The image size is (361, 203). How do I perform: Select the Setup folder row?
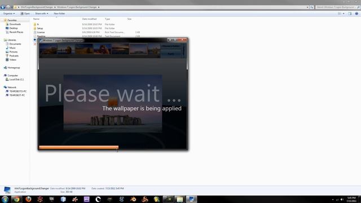(x=86, y=28)
